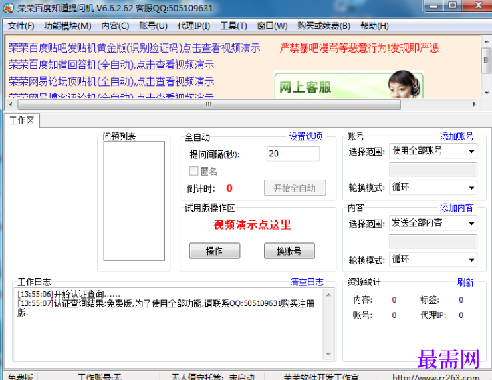Screen dimensions: 492x380
Task: Click the 内容 count value in 资源统计
Action: [394, 300]
